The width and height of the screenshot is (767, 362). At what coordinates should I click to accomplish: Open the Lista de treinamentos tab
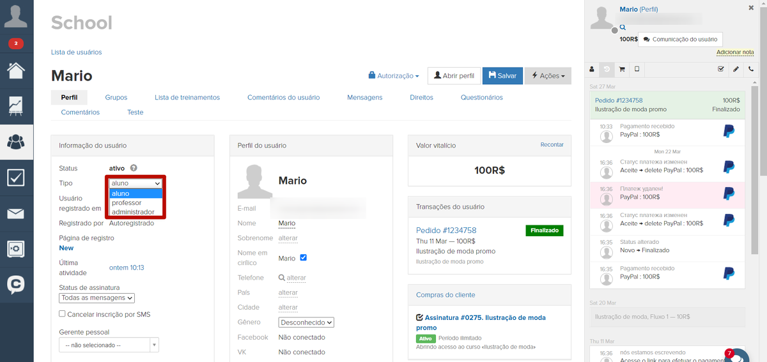(x=187, y=98)
